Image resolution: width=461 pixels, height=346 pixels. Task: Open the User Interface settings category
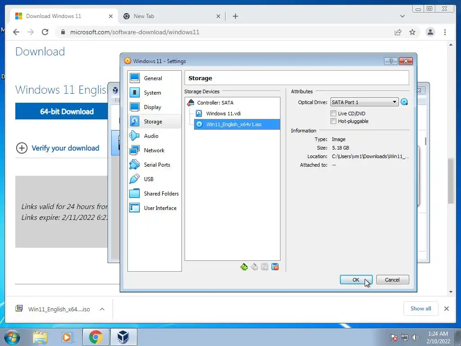(x=155, y=208)
